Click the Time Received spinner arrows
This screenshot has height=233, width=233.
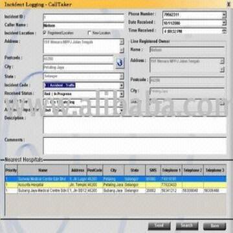[x=225, y=31]
